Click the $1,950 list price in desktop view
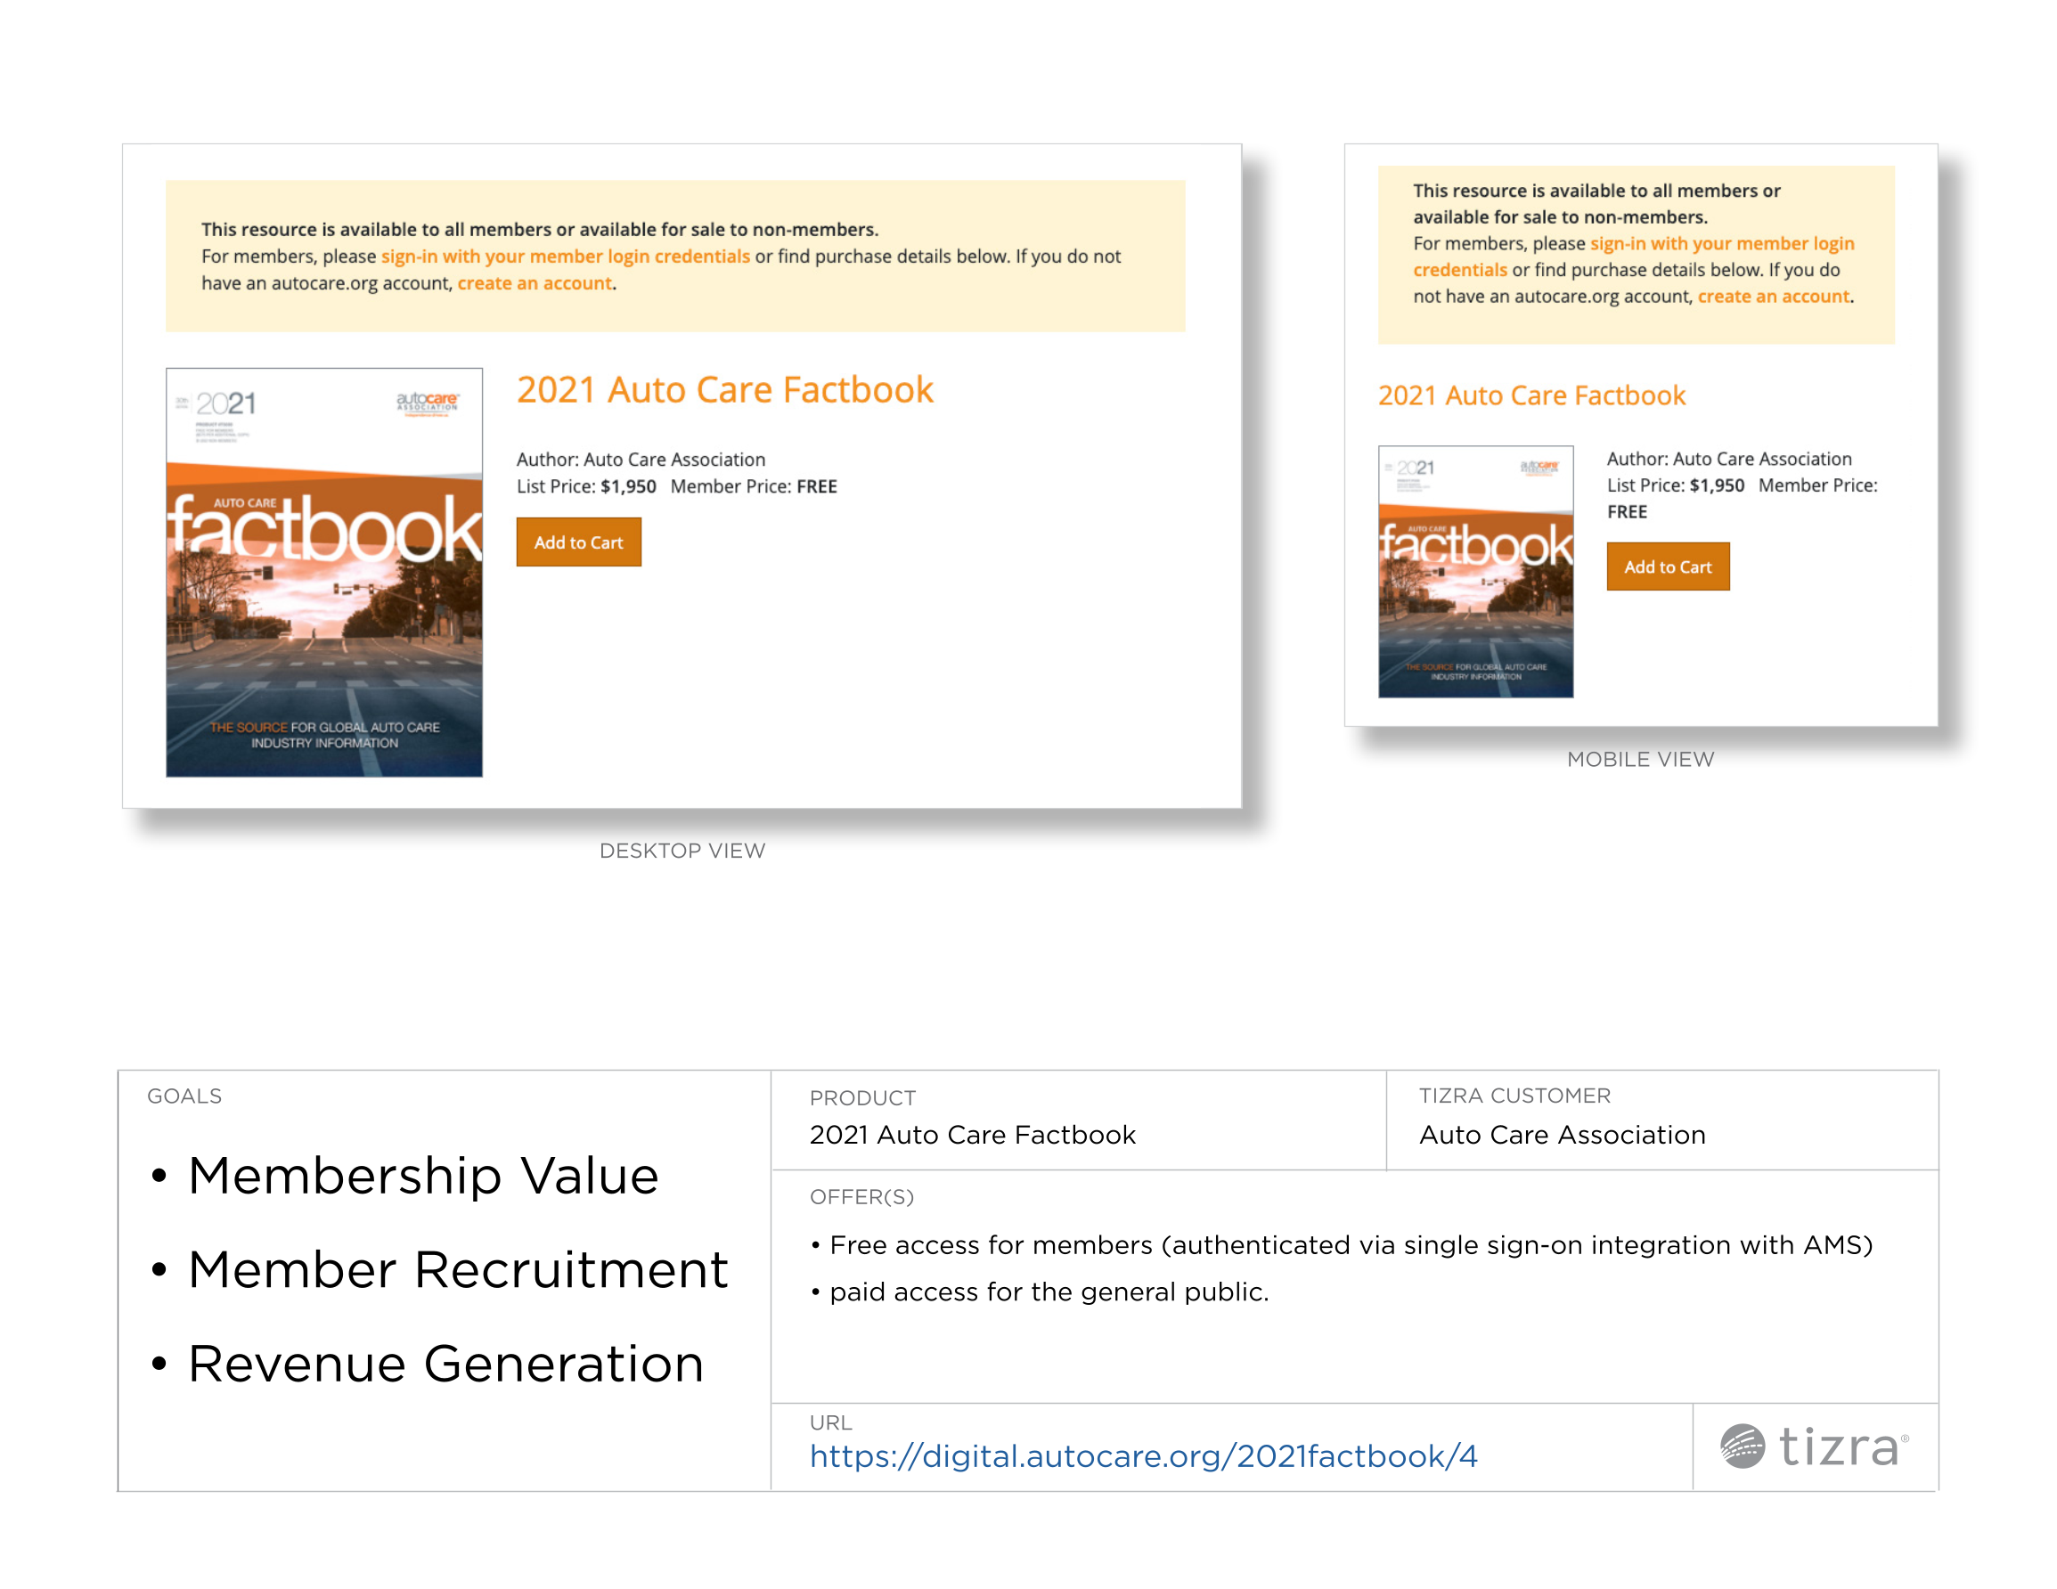Screen dimensions: 2057x1589 628,487
